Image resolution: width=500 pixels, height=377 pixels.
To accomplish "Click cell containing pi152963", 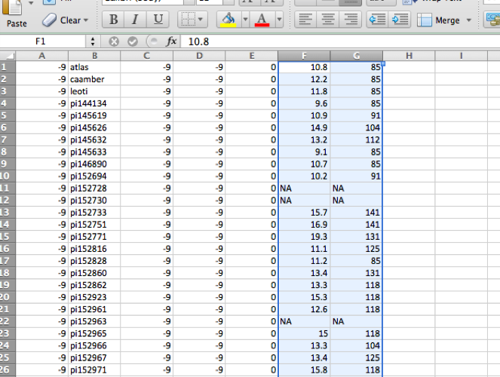I will tap(94, 321).
